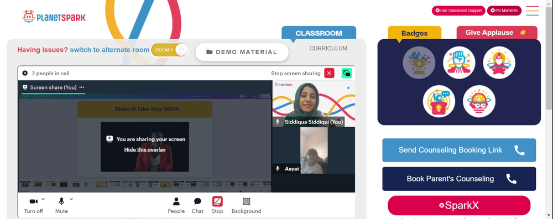Screen dimensions: 553x219
Task: Open call settings gear icon
Action: pyautogui.click(x=25, y=74)
